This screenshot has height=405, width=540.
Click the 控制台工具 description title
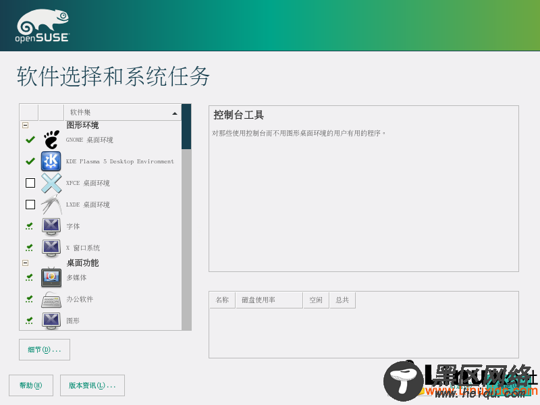click(239, 115)
